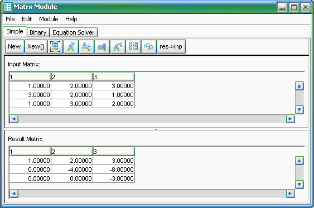314x208 pixels.
Task: Open the Equation Solver tab
Action: click(74, 32)
